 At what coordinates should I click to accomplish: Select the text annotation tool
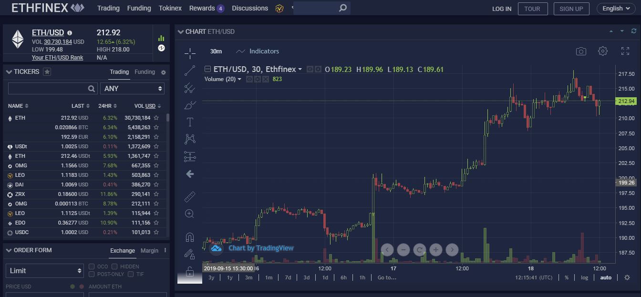point(190,122)
